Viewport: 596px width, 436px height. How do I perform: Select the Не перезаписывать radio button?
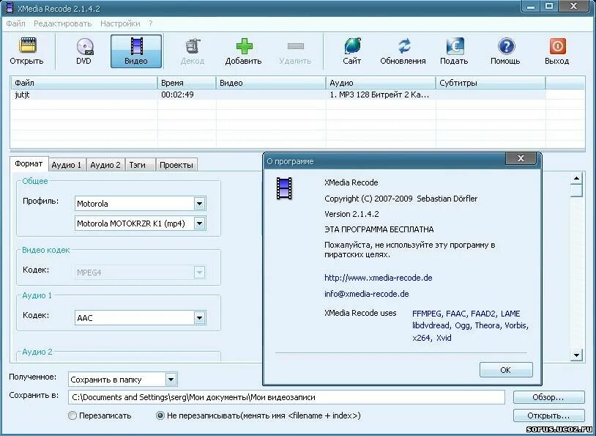(x=160, y=415)
